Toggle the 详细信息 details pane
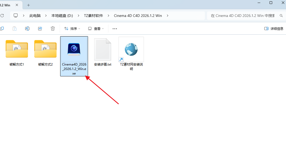 click(x=274, y=29)
